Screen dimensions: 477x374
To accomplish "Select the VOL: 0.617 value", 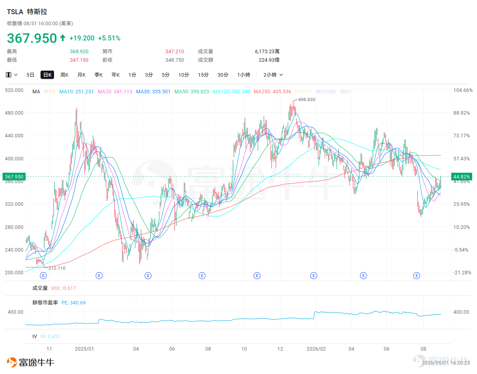I will click(64, 288).
